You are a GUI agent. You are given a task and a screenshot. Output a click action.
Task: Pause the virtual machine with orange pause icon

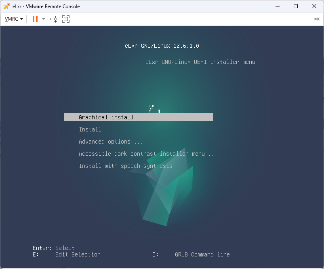[35, 19]
